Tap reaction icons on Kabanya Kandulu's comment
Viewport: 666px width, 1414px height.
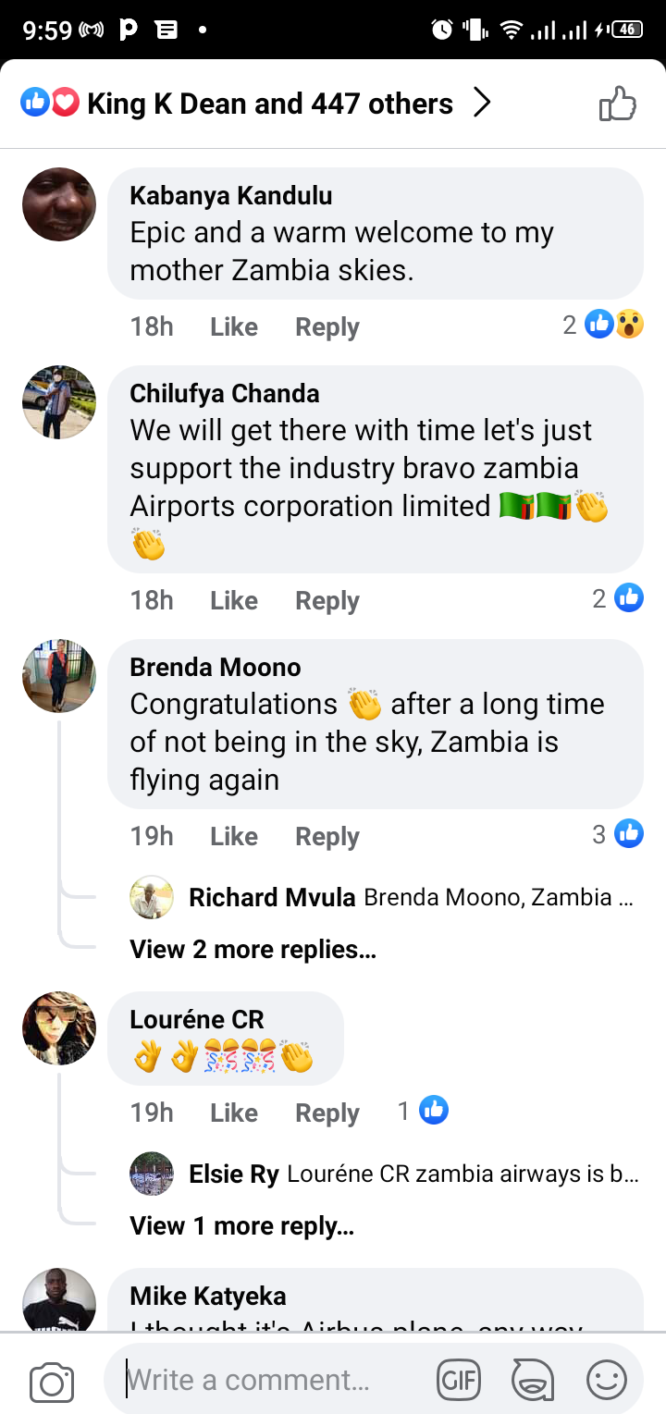(x=614, y=325)
